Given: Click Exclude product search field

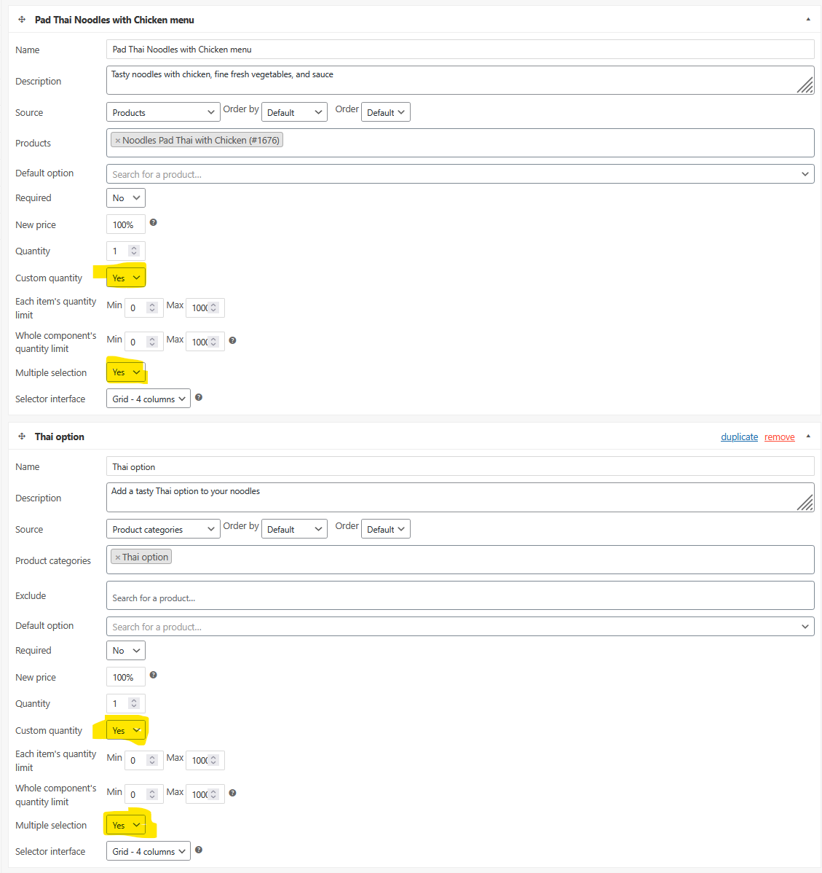Looking at the screenshot, I should (x=460, y=596).
